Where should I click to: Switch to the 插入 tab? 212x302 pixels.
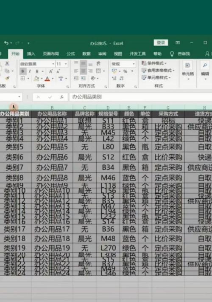point(31,54)
